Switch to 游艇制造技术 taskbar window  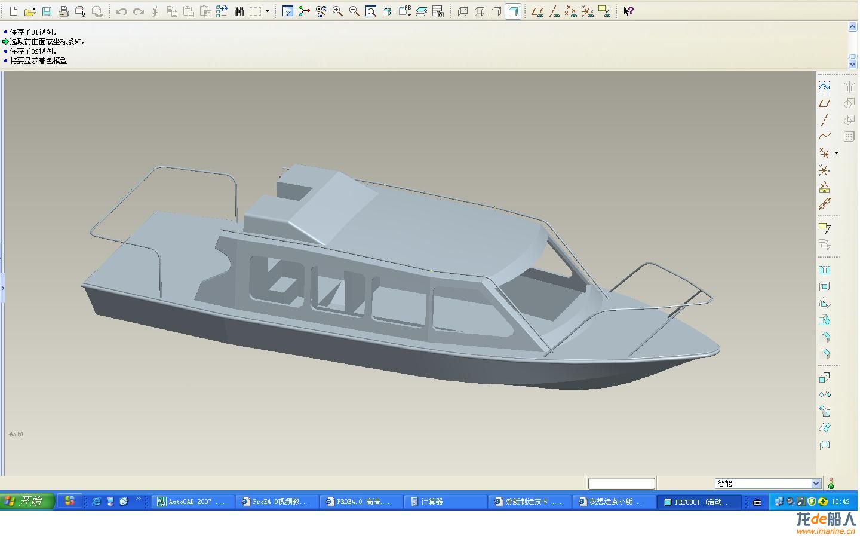click(x=530, y=502)
